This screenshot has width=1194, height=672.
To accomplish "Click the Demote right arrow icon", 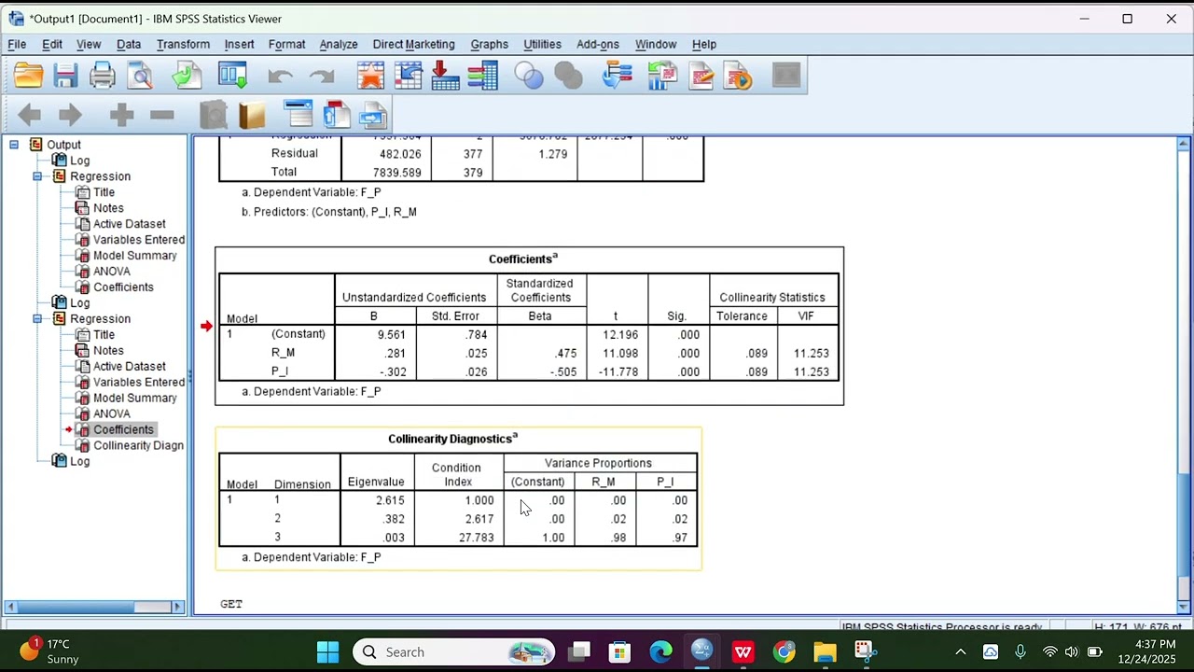I will [71, 115].
